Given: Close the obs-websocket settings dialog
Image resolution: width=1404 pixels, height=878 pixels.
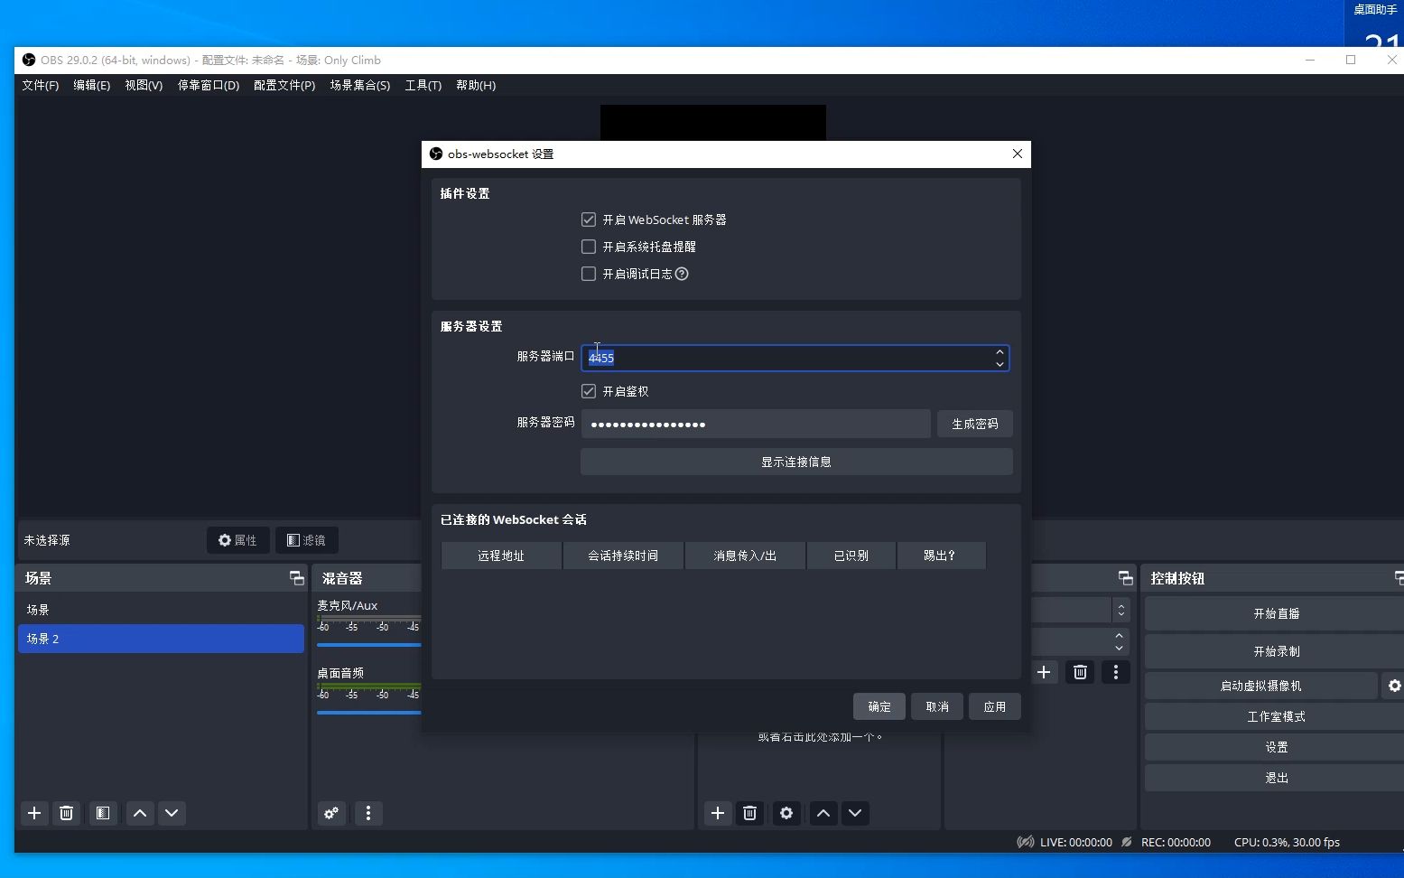Looking at the screenshot, I should pyautogui.click(x=1018, y=154).
